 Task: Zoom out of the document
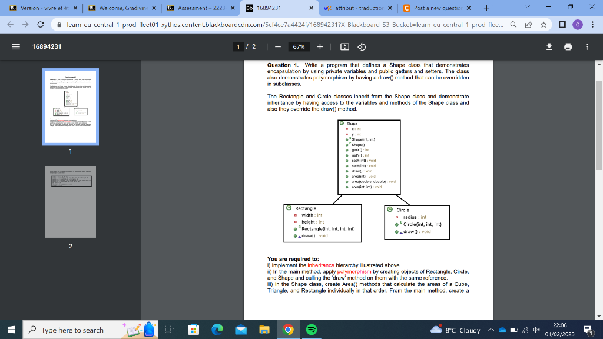click(x=277, y=47)
